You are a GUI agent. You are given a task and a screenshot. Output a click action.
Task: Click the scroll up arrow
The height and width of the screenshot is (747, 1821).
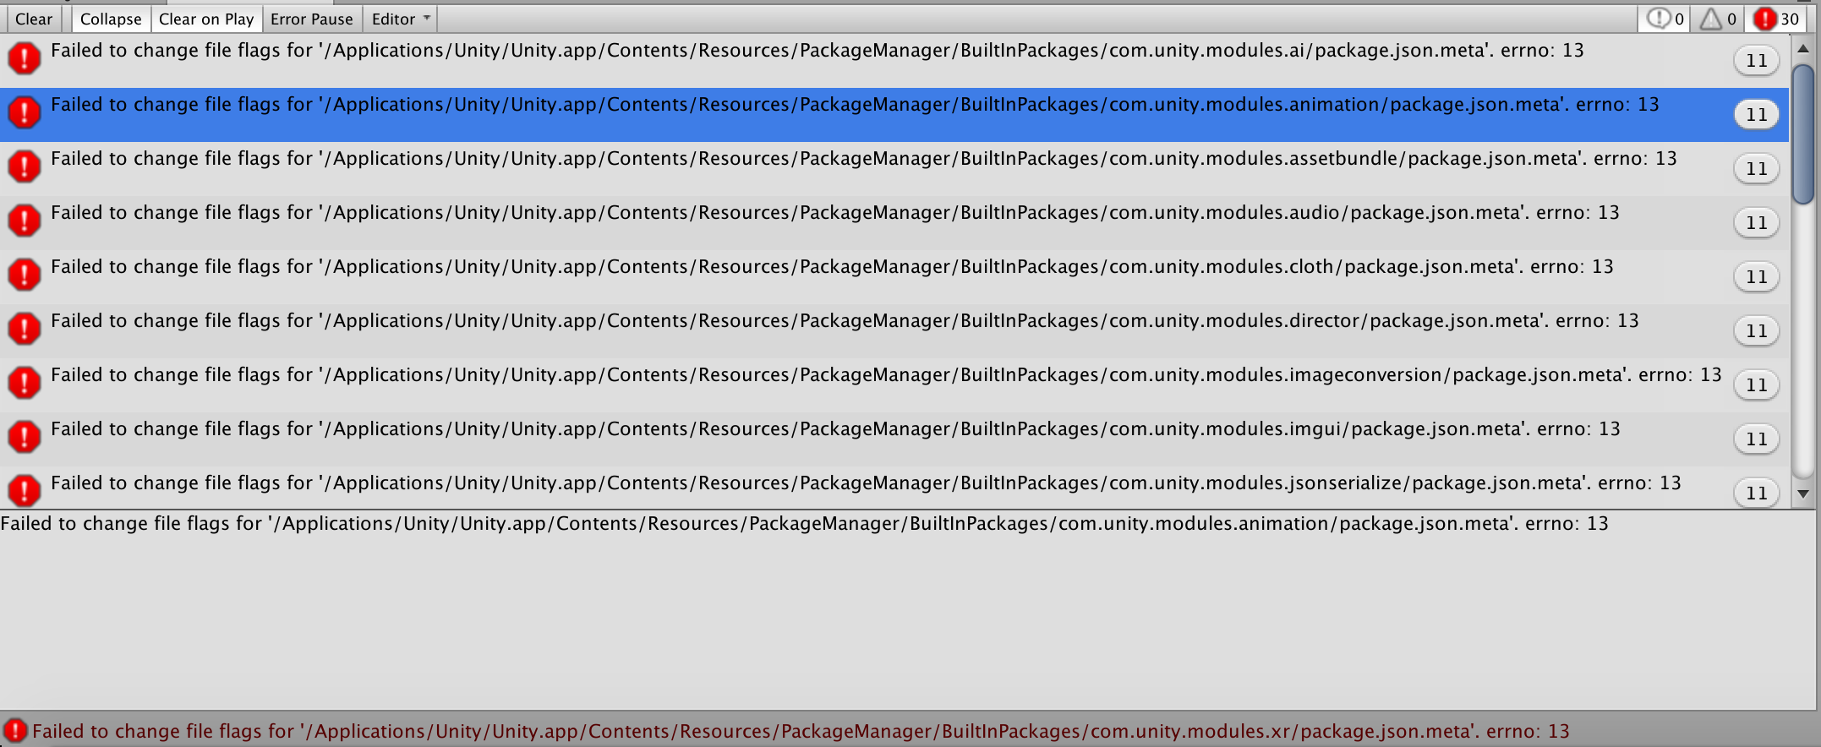pos(1802,49)
